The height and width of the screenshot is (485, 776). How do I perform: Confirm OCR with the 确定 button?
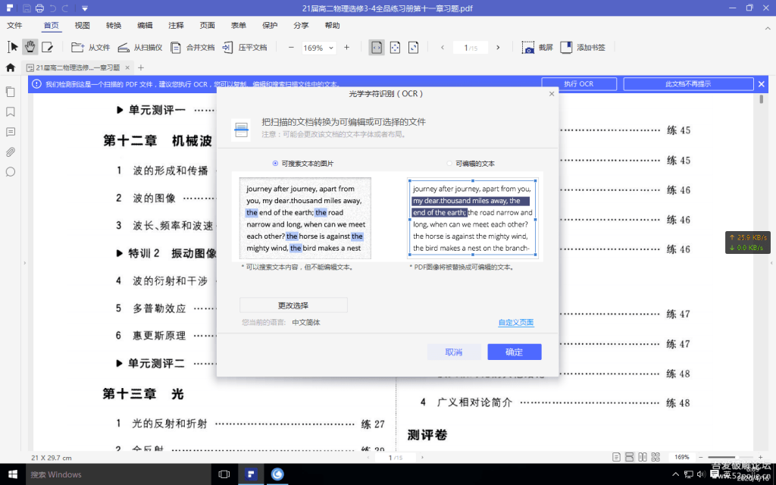click(x=515, y=352)
